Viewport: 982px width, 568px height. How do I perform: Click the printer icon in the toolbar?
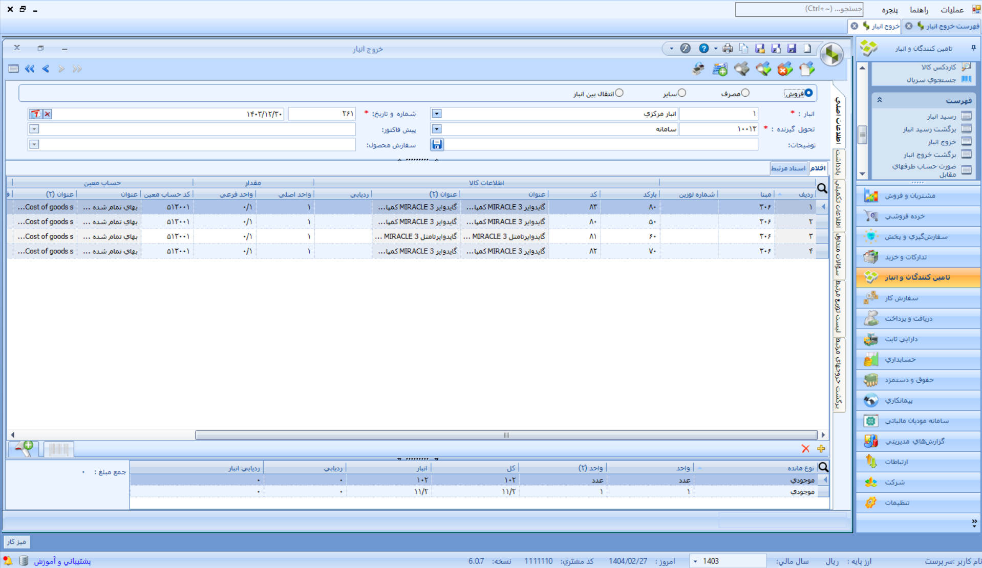[728, 49]
